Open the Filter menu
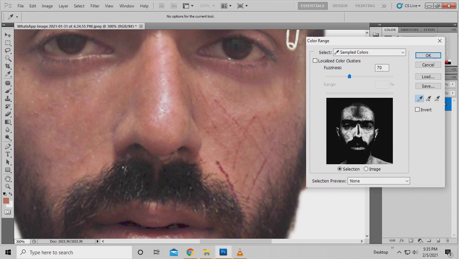This screenshot has width=459, height=259. (x=95, y=6)
